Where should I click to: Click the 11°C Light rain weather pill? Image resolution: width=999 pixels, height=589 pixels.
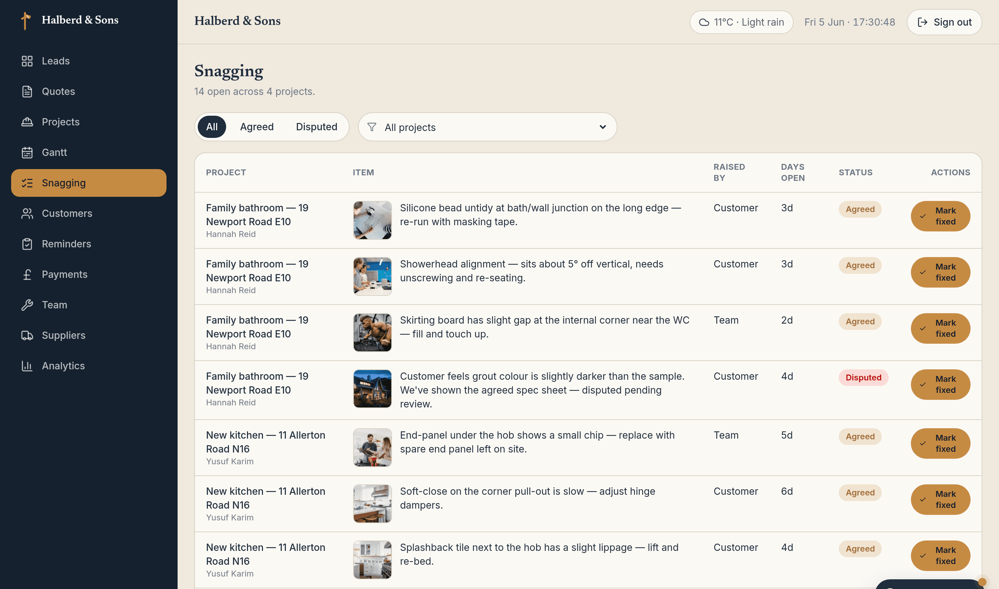(741, 22)
